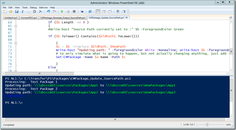Click script editor scroll right arrow
The width and height of the screenshot is (236, 130).
click(228, 74)
